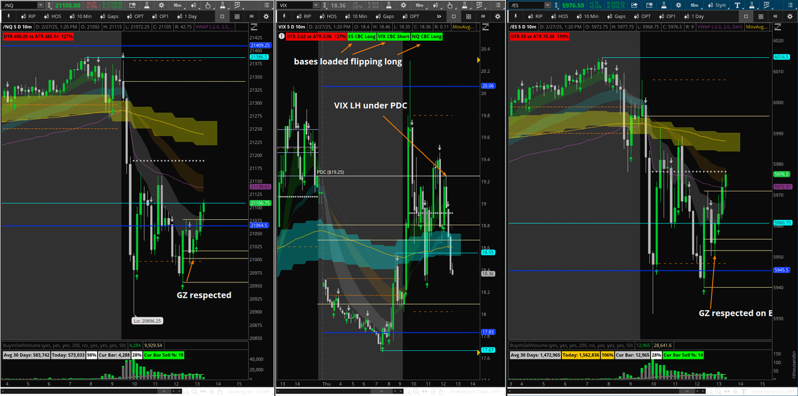Open list menu icon in VIX chart
The image size is (798, 396).
click(498, 5)
